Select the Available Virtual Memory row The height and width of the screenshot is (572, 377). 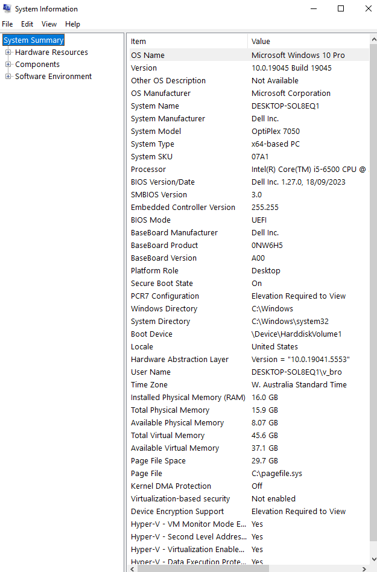[x=248, y=448]
